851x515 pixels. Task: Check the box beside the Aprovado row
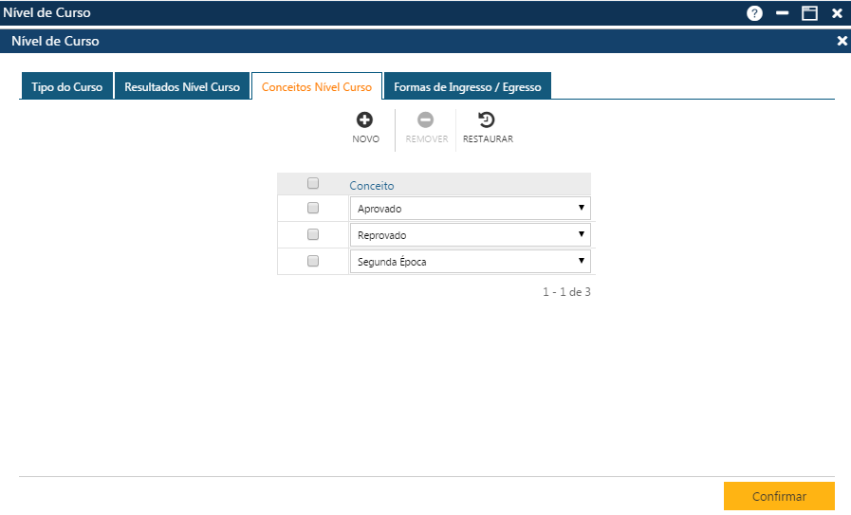coord(313,208)
